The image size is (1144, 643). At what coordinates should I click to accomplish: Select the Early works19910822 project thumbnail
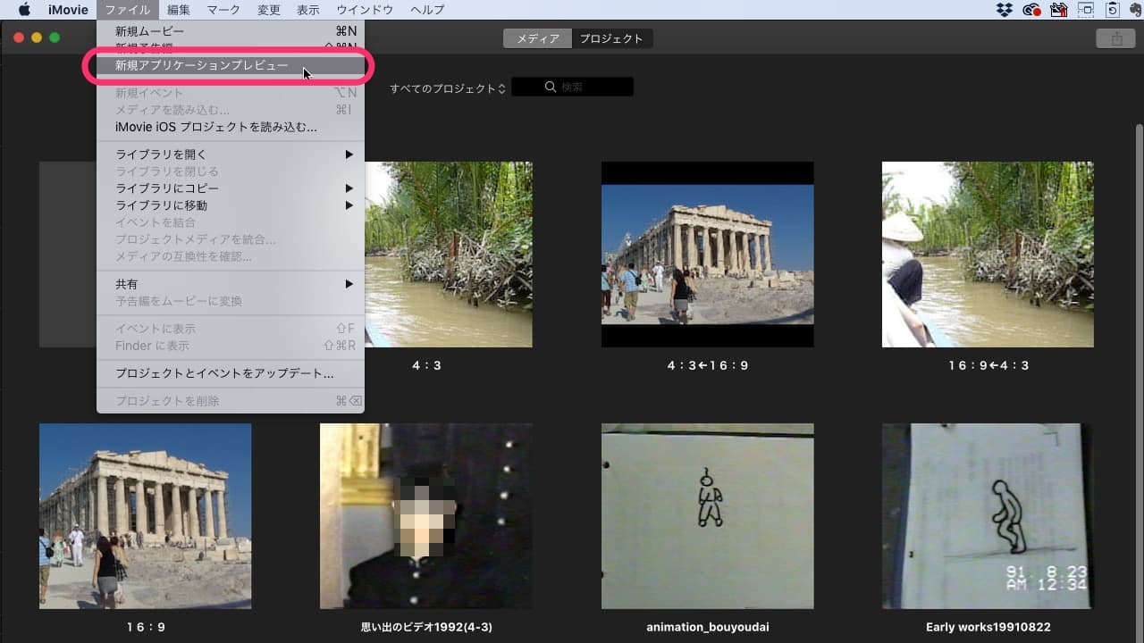pyautogui.click(x=988, y=516)
